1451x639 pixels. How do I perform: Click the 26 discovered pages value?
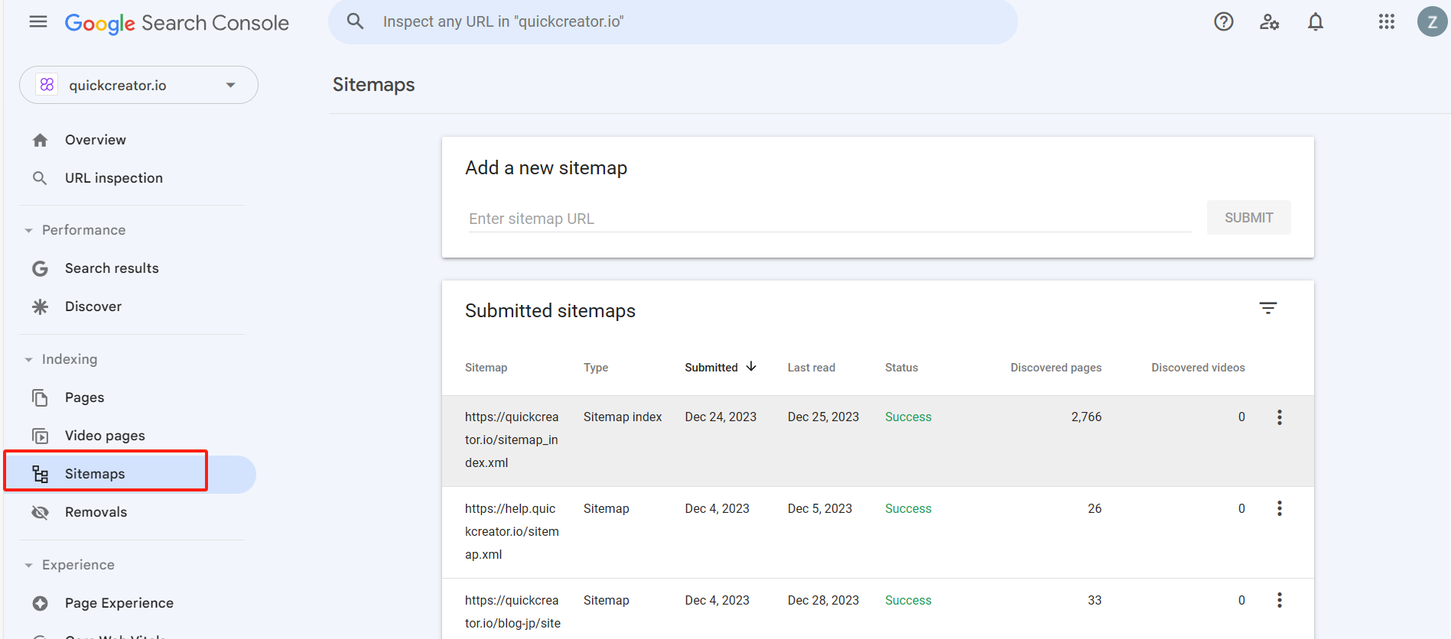(x=1095, y=509)
